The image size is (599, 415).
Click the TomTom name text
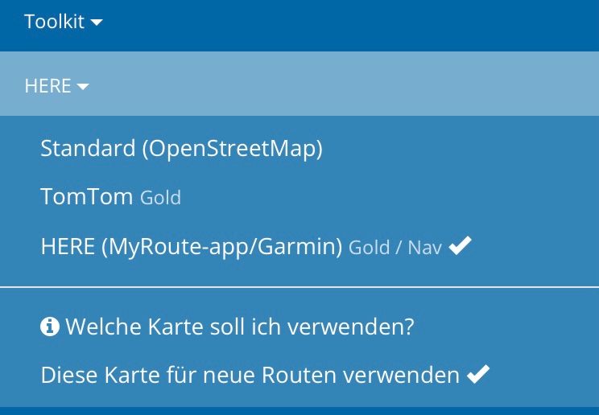pyautogui.click(x=87, y=196)
